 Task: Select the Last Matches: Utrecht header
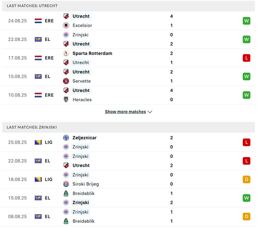tap(32, 6)
